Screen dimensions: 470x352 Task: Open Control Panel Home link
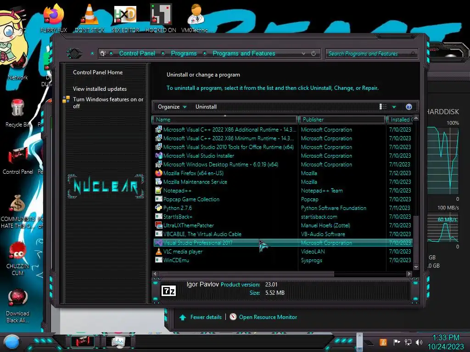point(98,72)
